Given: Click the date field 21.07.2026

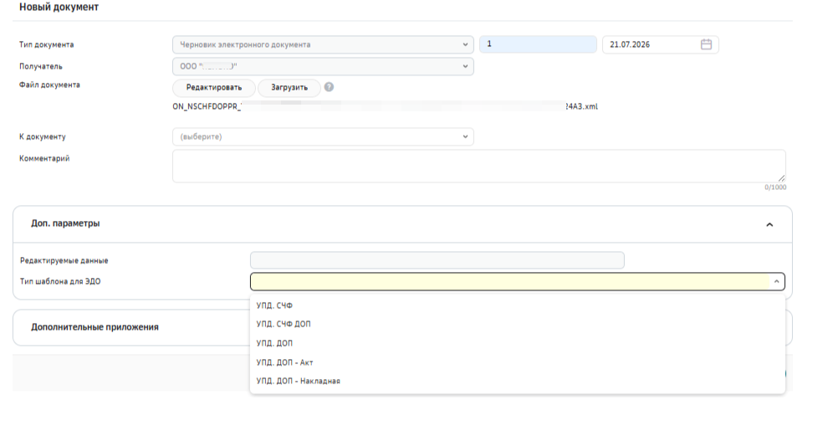Looking at the screenshot, I should coord(661,44).
